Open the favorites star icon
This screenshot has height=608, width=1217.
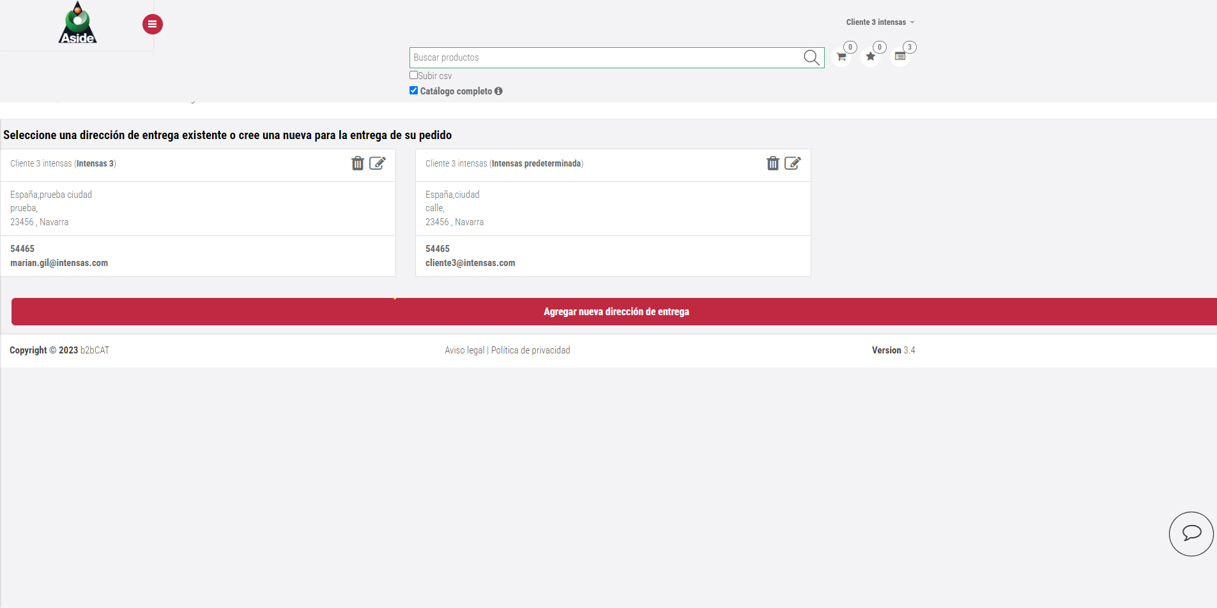tap(870, 57)
